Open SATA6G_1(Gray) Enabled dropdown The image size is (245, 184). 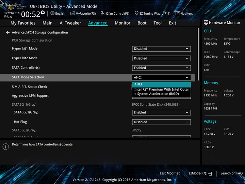point(161,112)
